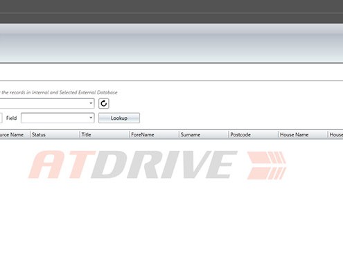Image resolution: width=343 pixels, height=277 pixels.
Task: Sort by Status column header
Action: pos(55,134)
